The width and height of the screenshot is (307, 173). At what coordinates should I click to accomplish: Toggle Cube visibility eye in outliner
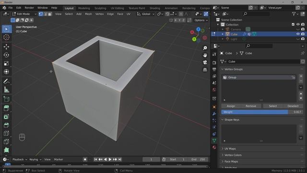point(298,34)
